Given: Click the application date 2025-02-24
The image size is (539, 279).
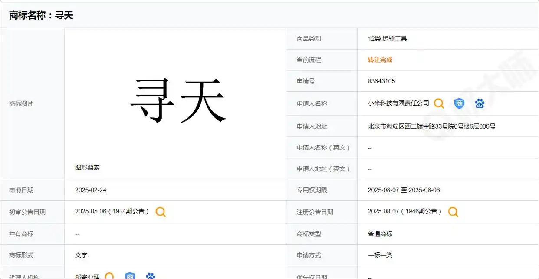Looking at the screenshot, I should tap(91, 190).
